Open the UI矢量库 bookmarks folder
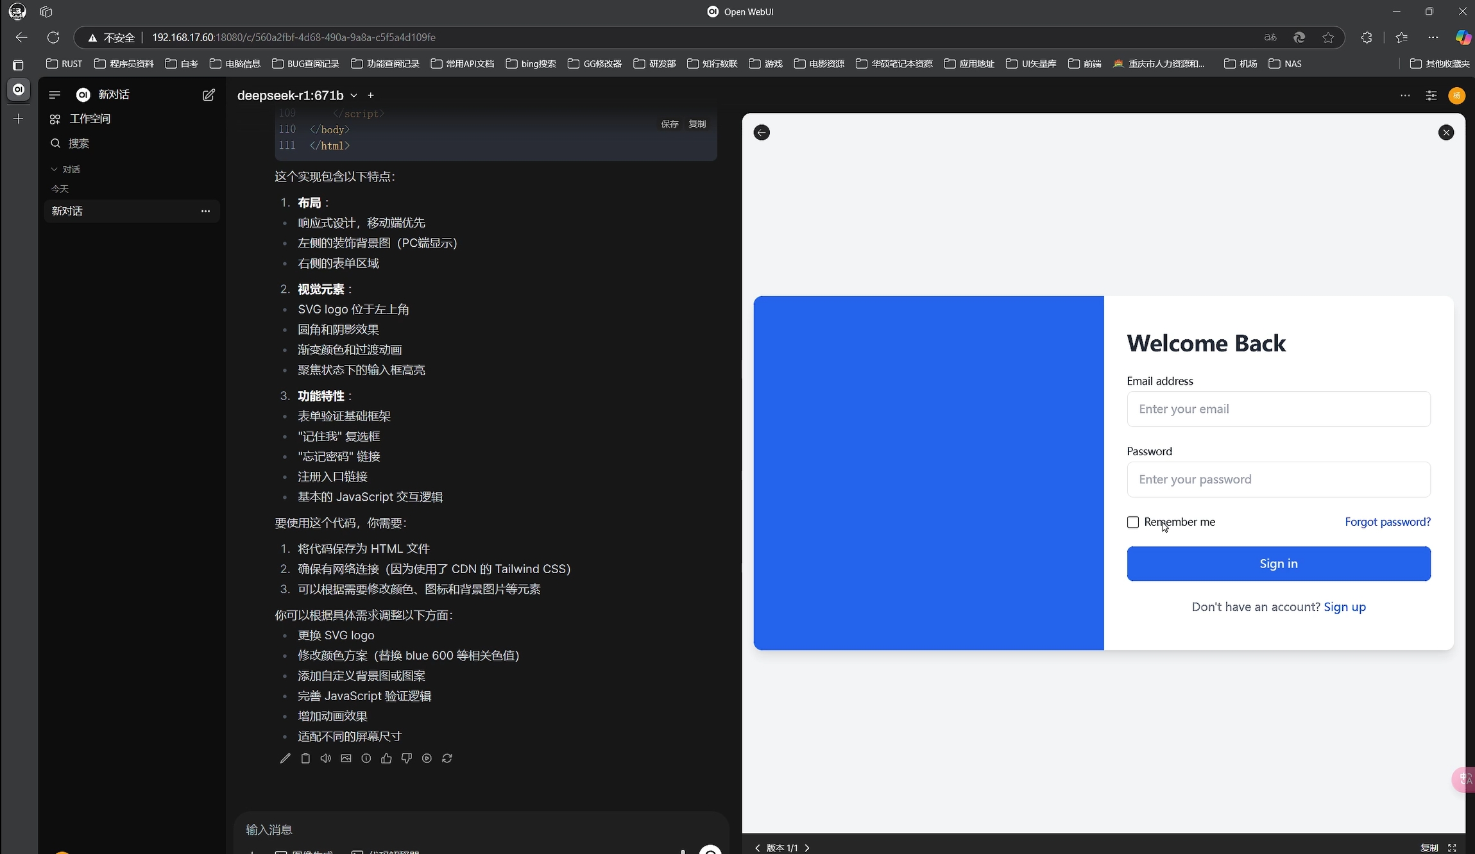1475x854 pixels. coord(1031,63)
